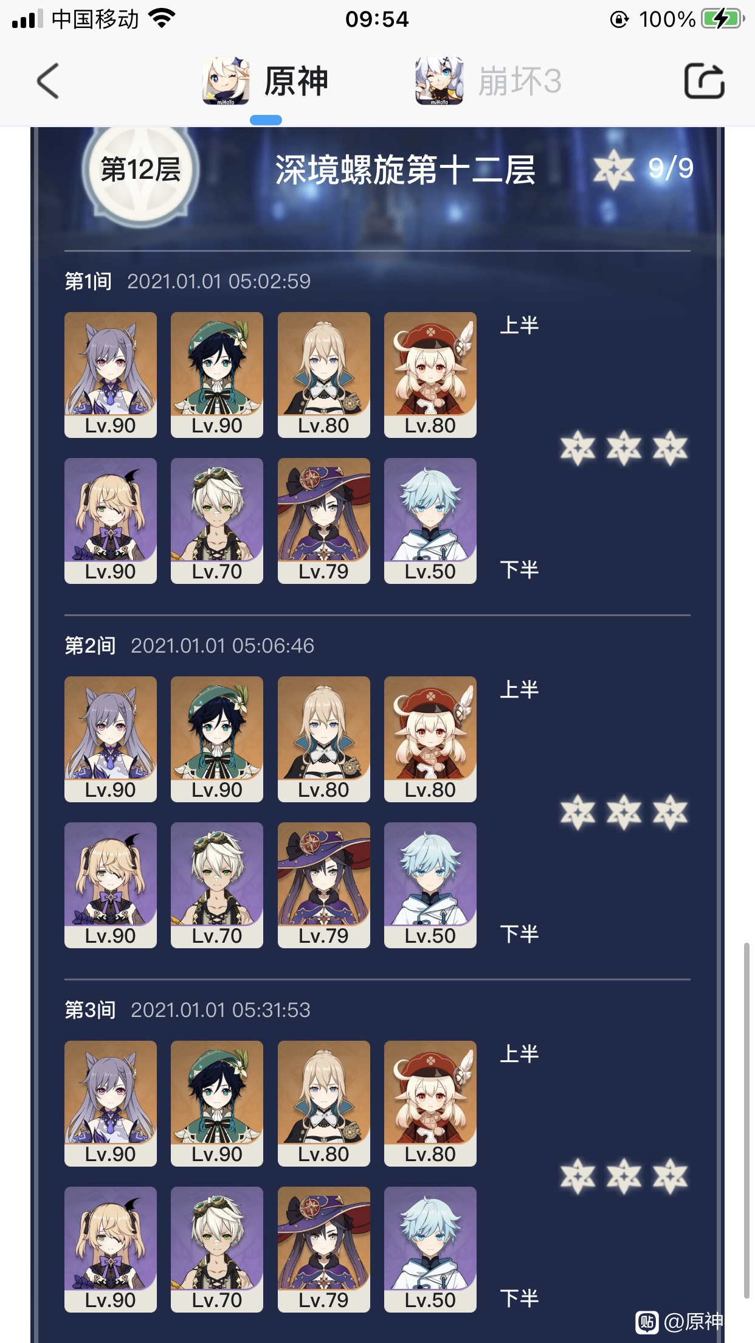Tap the @原神 watermark link
Image resolution: width=755 pixels, height=1343 pixels.
(x=680, y=1322)
